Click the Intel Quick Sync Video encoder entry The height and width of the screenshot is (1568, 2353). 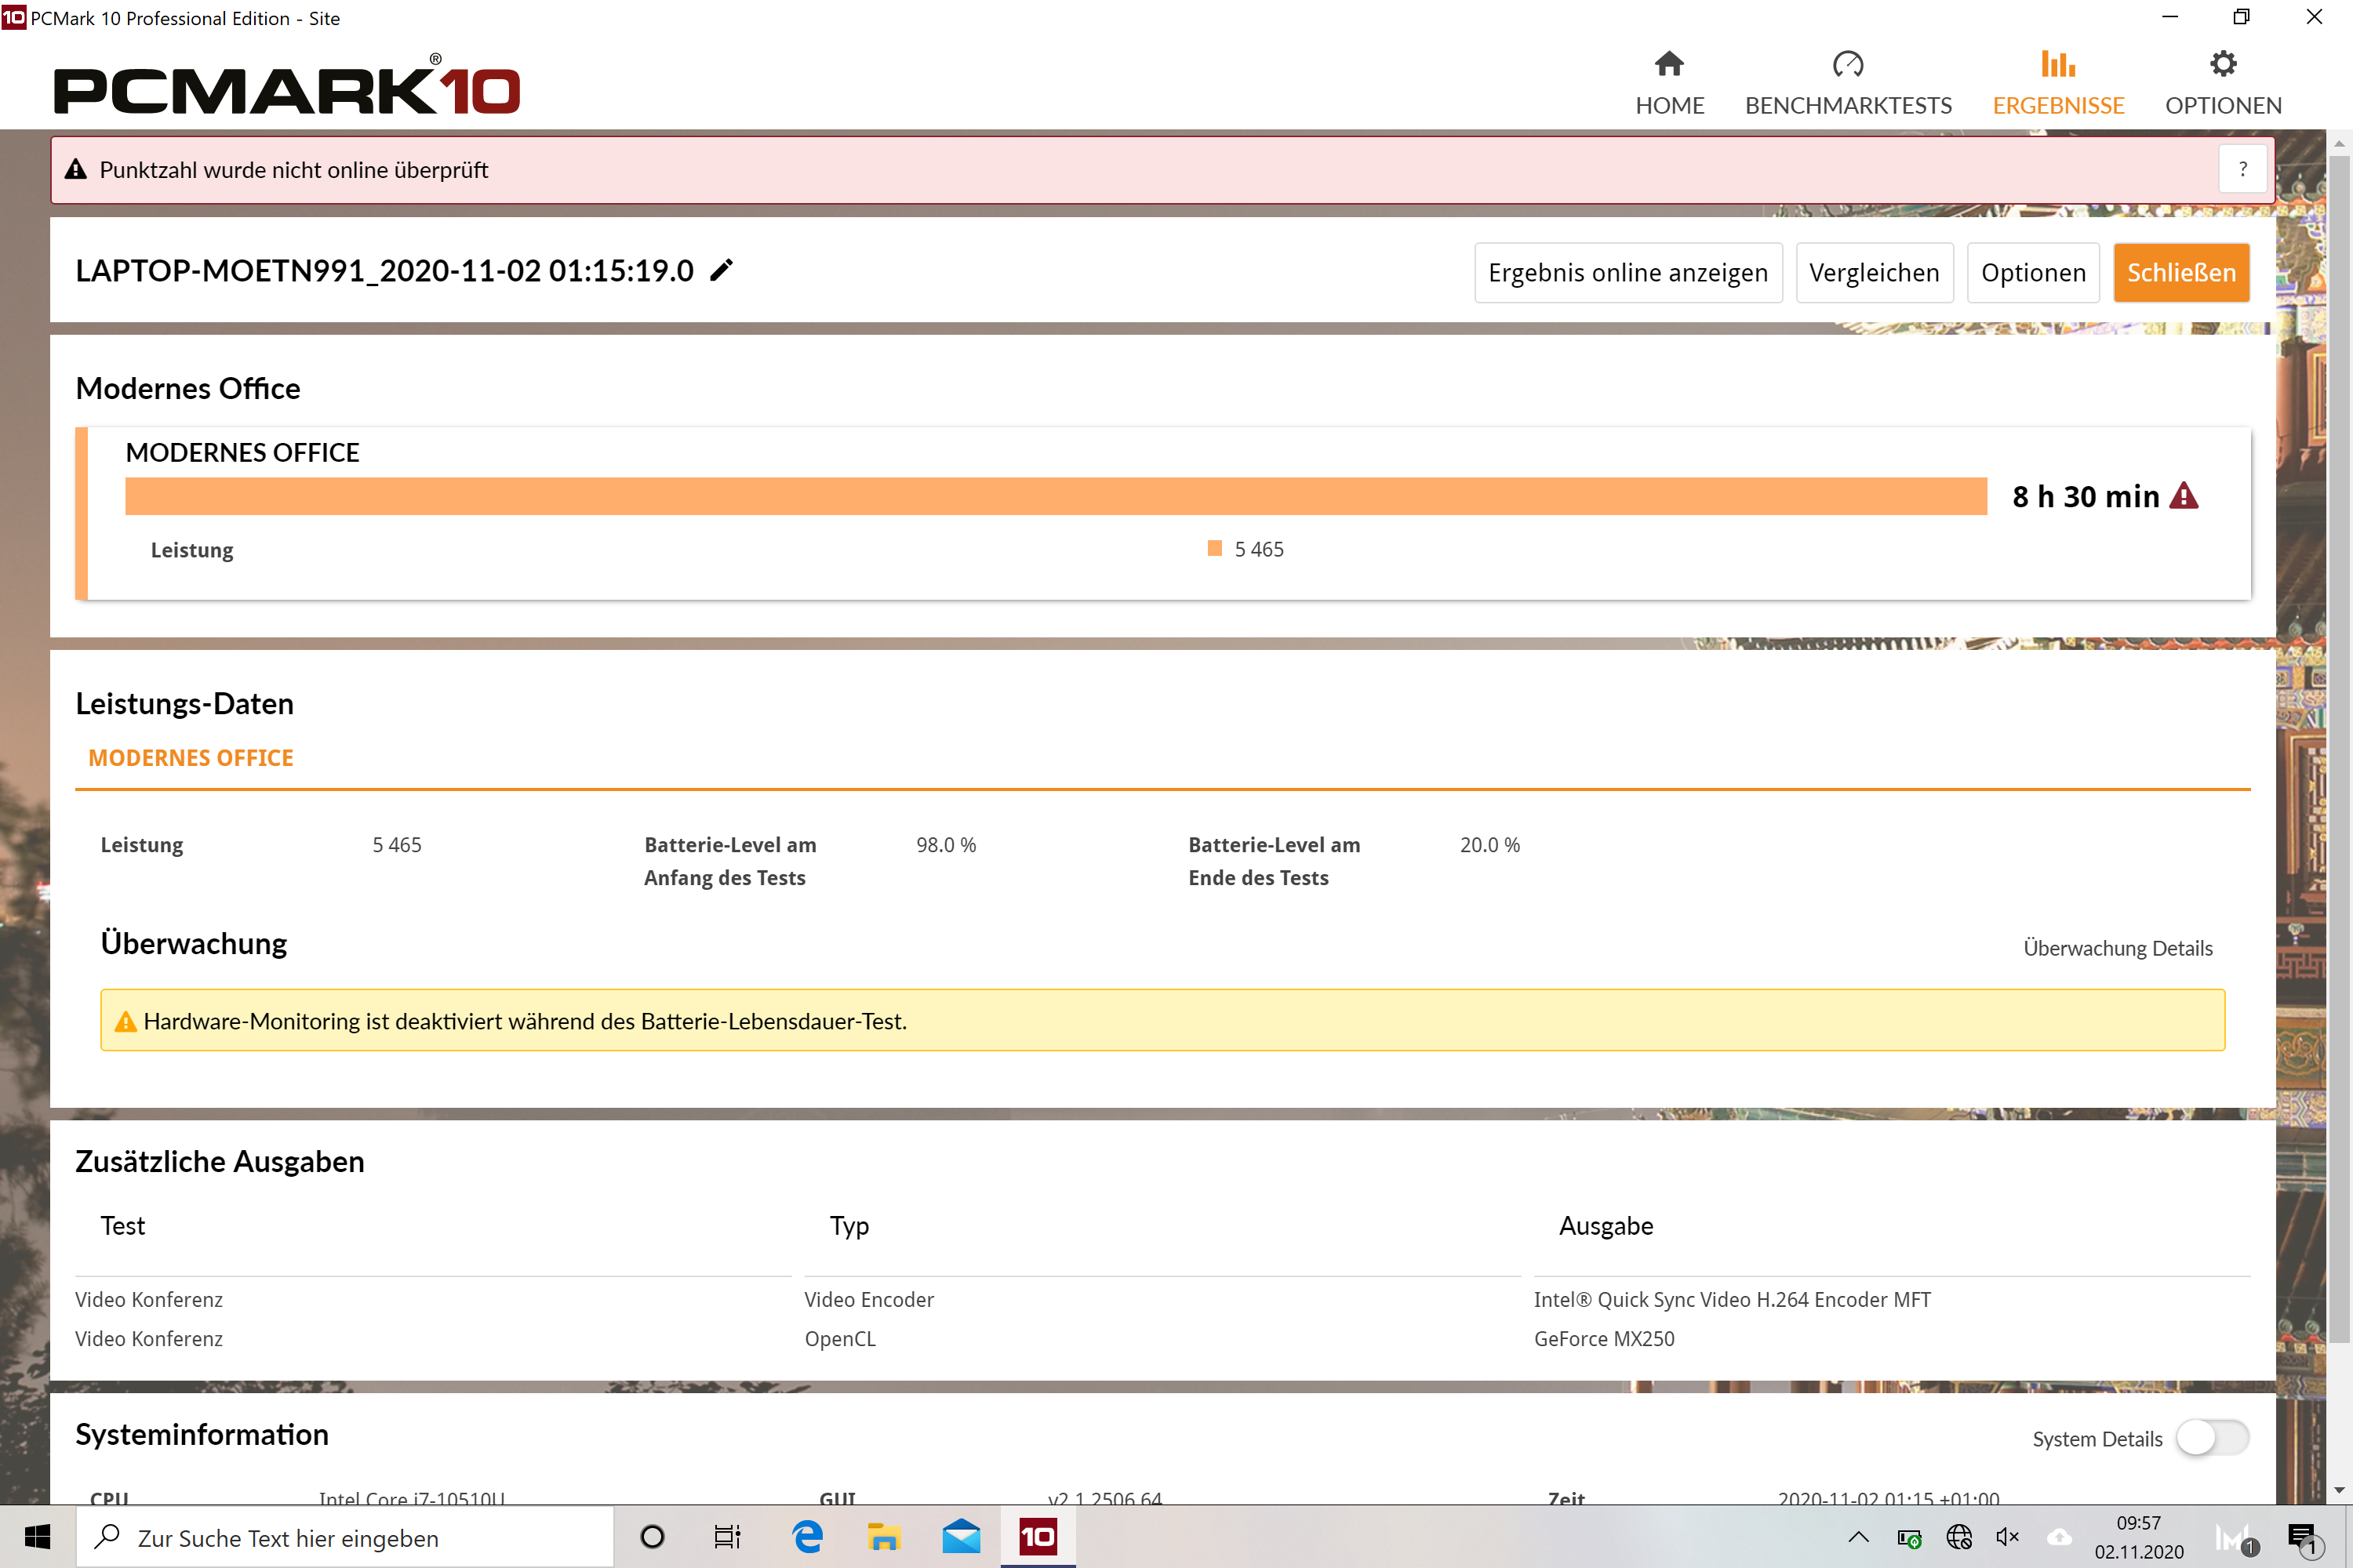1732,1300
